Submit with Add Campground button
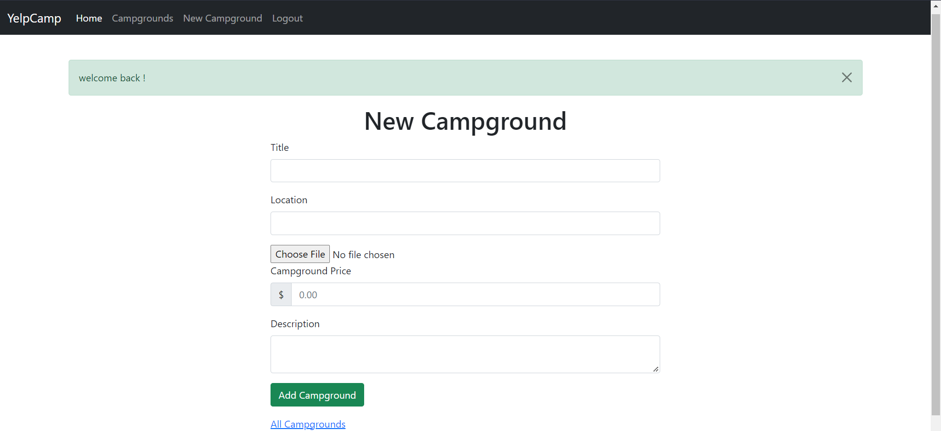 click(317, 395)
